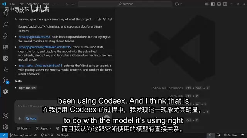This screenshot has height=138, width=247.
Task: Add attachment with plus button
Action: point(20,118)
